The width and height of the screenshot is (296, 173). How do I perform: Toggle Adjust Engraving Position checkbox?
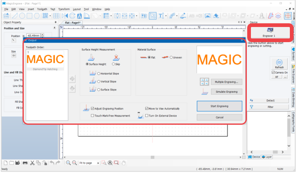click(x=92, y=108)
